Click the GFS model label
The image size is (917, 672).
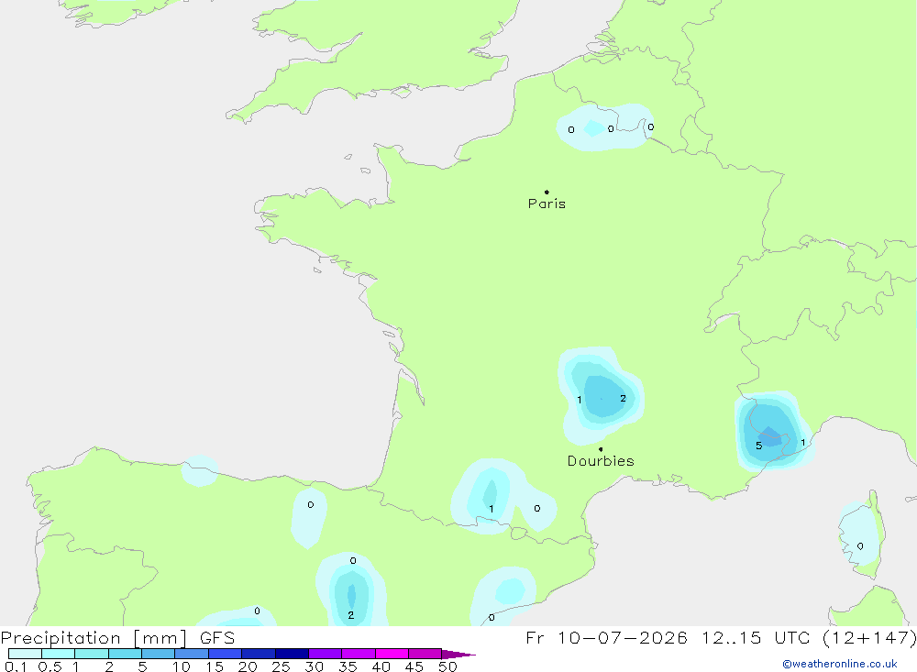(x=217, y=638)
